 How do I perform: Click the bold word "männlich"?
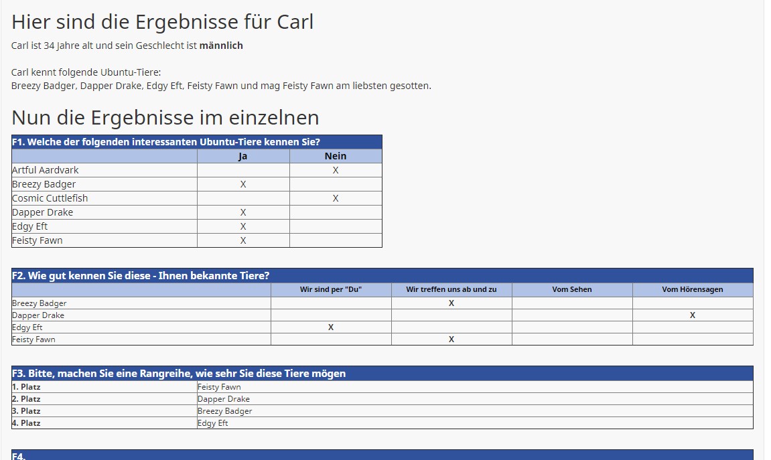[221, 46]
